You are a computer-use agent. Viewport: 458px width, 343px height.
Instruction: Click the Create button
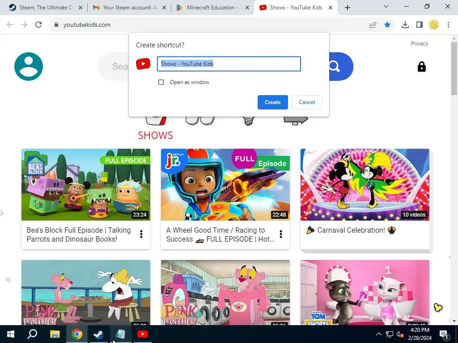272,102
